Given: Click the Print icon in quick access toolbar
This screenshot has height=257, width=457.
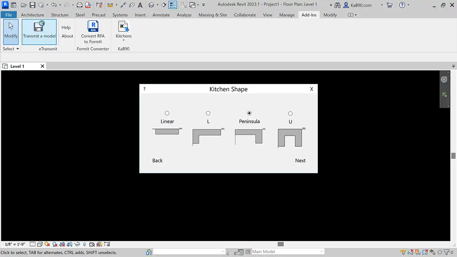Looking at the screenshot, I should point(80,5).
